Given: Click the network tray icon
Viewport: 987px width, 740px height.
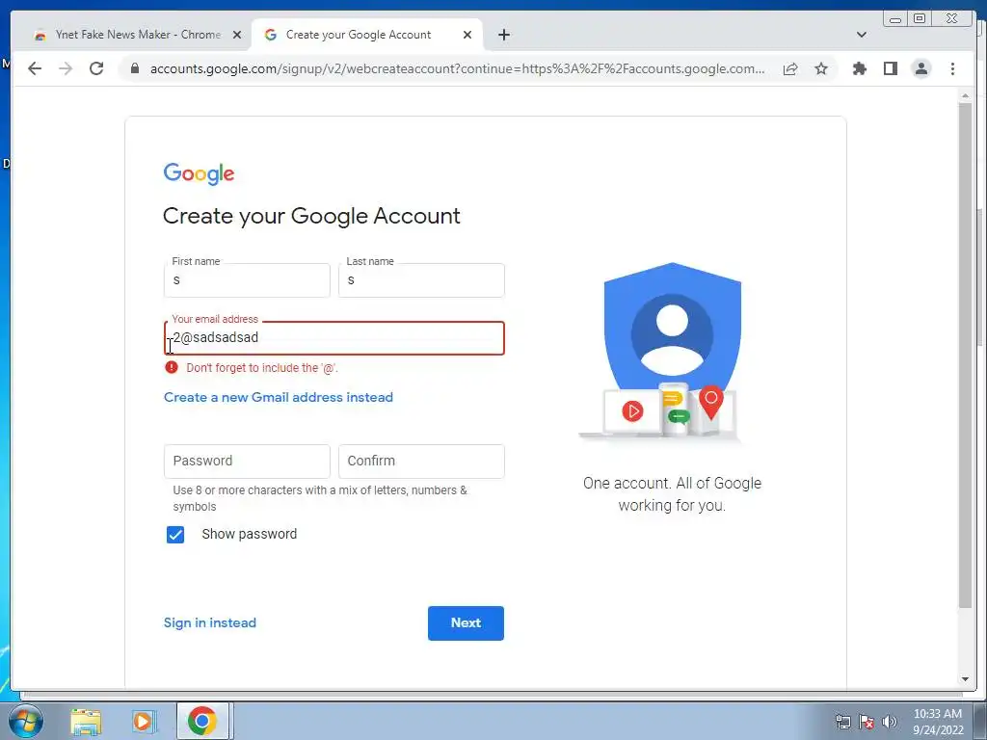Looking at the screenshot, I should point(842,722).
